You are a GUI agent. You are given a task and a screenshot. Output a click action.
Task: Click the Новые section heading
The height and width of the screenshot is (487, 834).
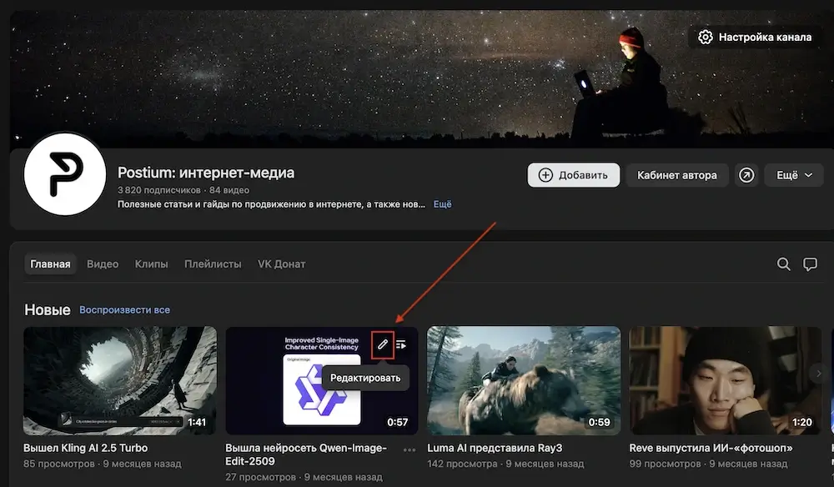pos(48,310)
